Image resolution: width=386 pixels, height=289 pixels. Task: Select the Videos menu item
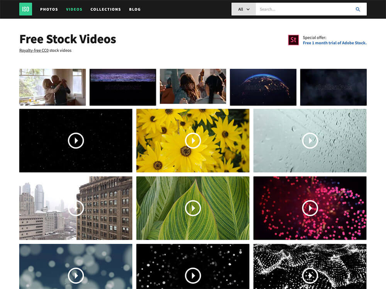point(74,9)
